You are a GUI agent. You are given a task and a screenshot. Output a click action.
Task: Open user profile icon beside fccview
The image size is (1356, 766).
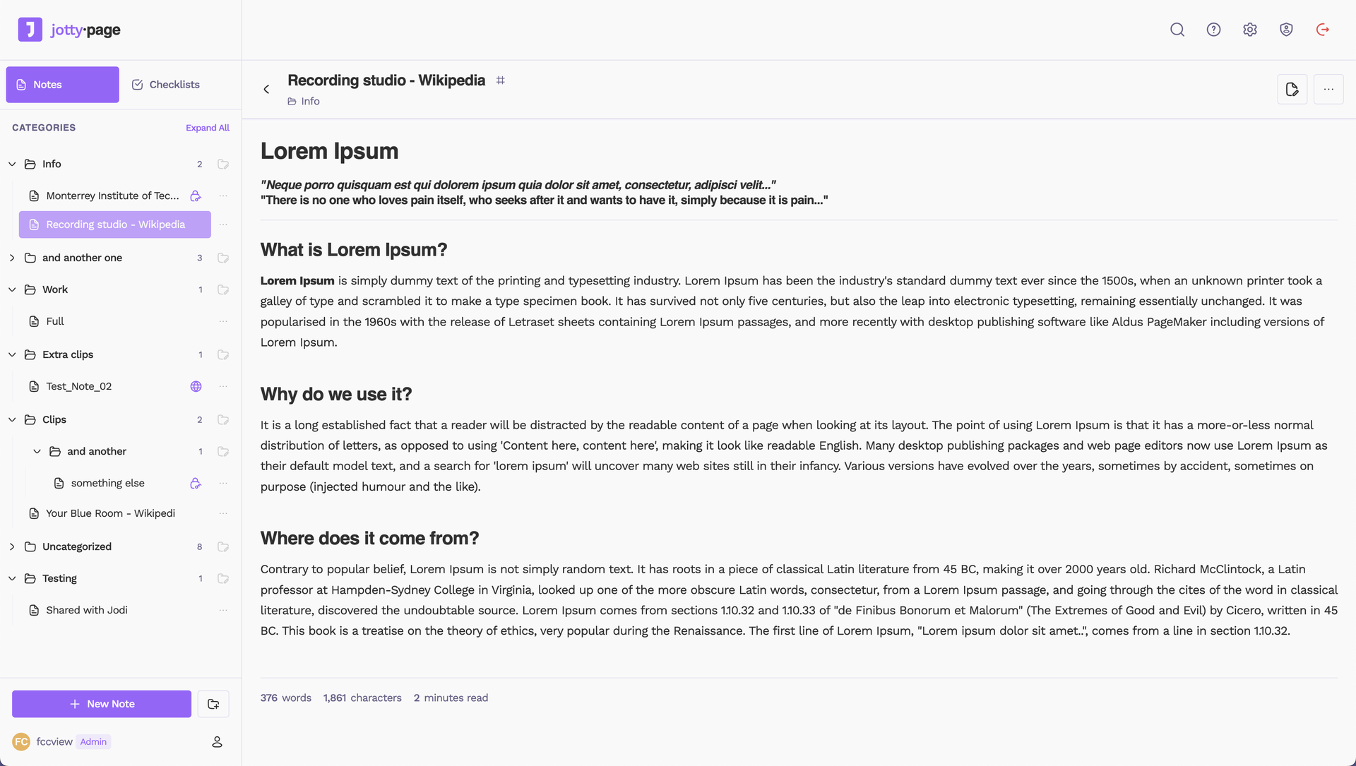pos(217,742)
